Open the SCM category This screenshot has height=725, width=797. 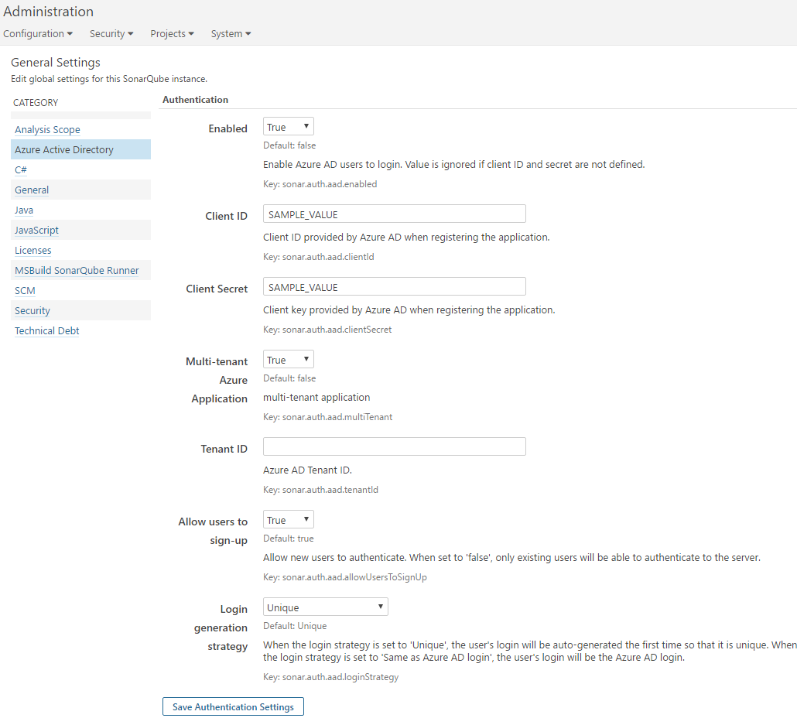click(25, 291)
